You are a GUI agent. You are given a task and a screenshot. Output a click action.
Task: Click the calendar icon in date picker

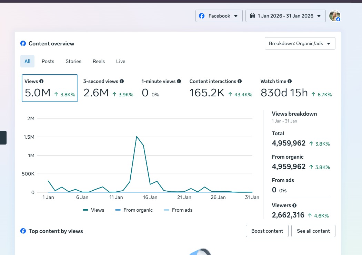252,16
